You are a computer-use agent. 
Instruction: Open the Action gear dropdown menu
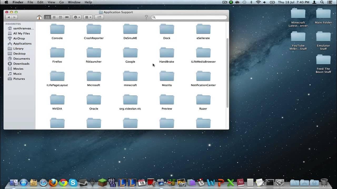77,17
